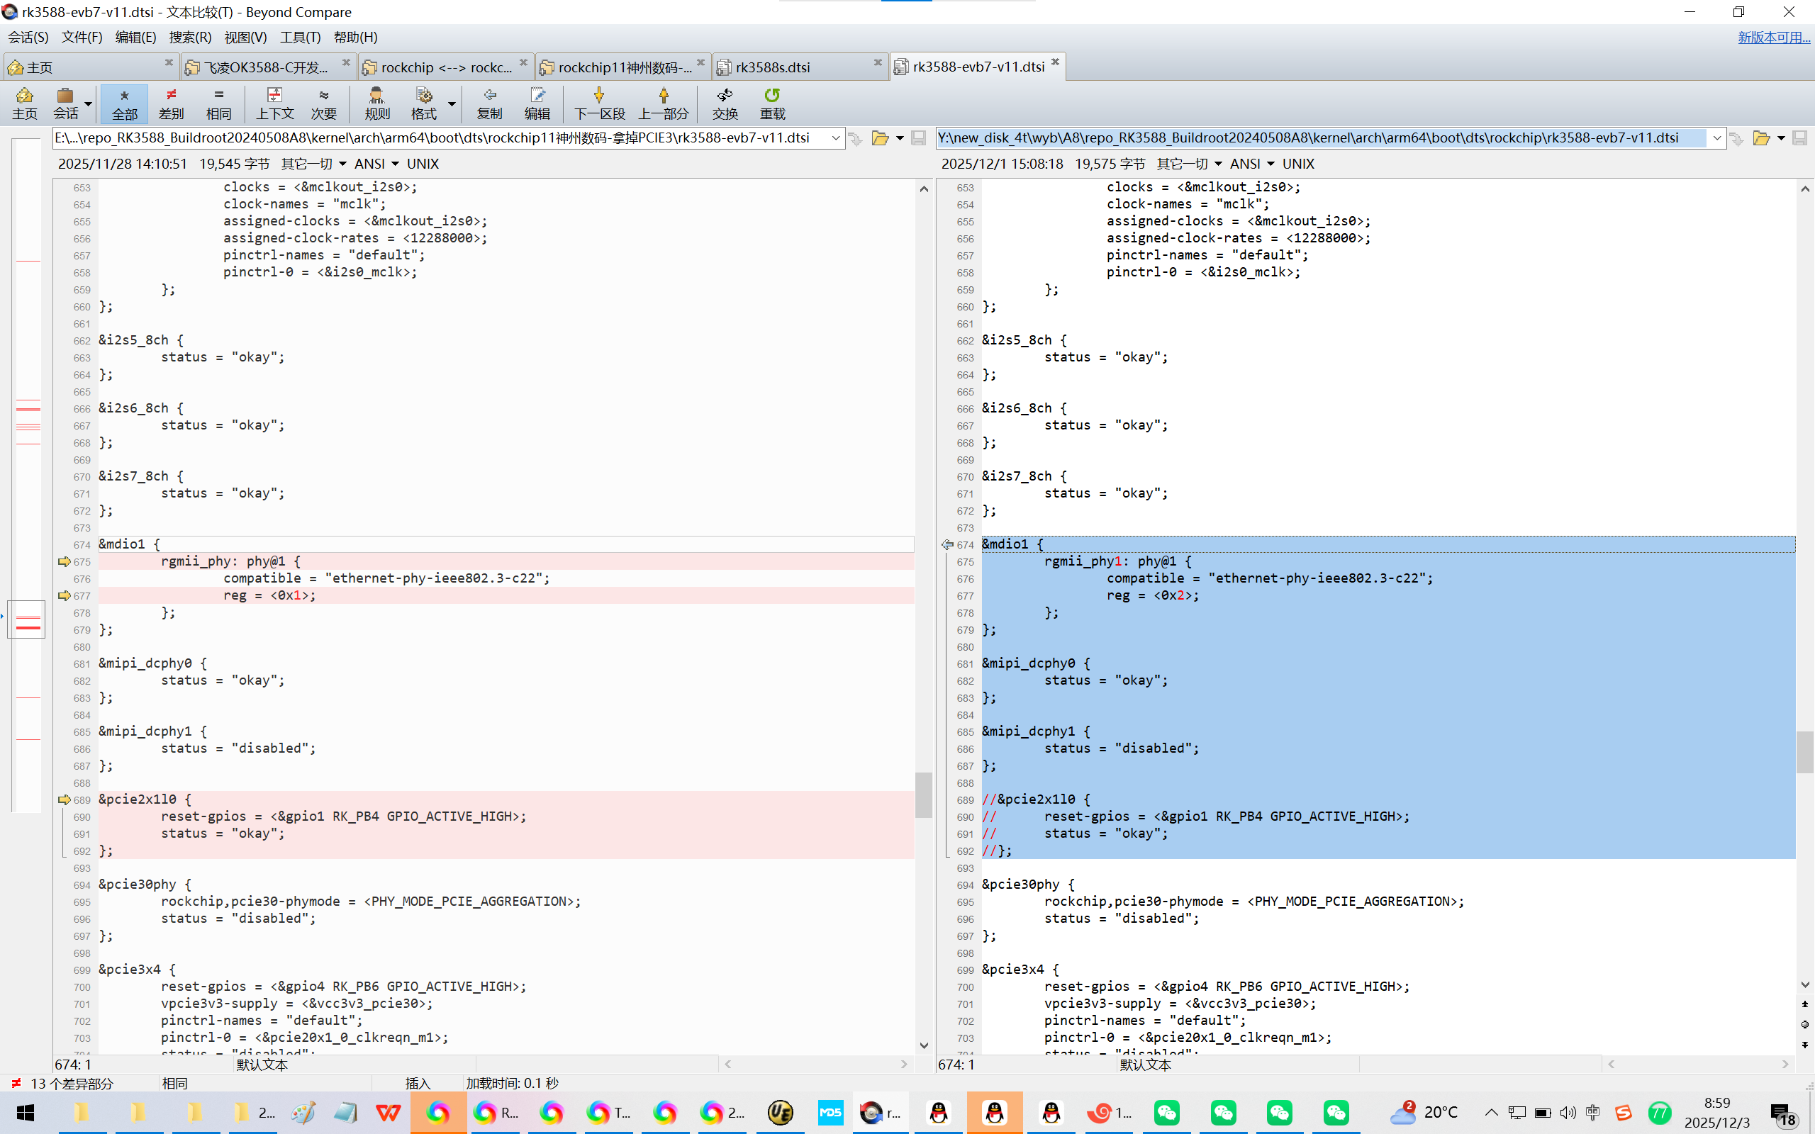This screenshot has width=1815, height=1134.
Task: Click the Copy (复制) toolbar icon
Action: [x=489, y=103]
